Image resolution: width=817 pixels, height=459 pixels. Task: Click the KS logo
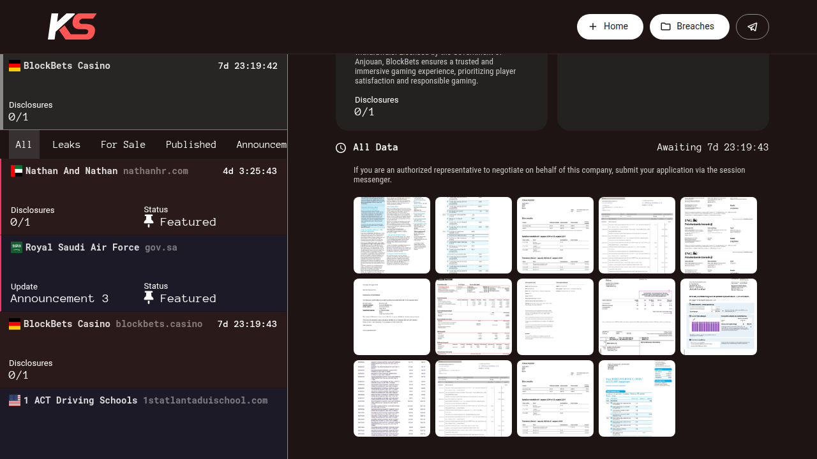[x=72, y=27]
